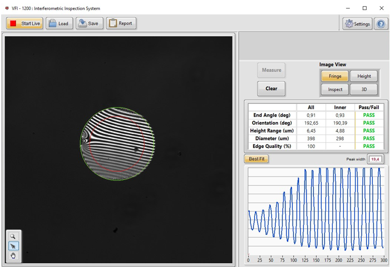
Task: Select the arrow pointer tool
Action: click(13, 246)
